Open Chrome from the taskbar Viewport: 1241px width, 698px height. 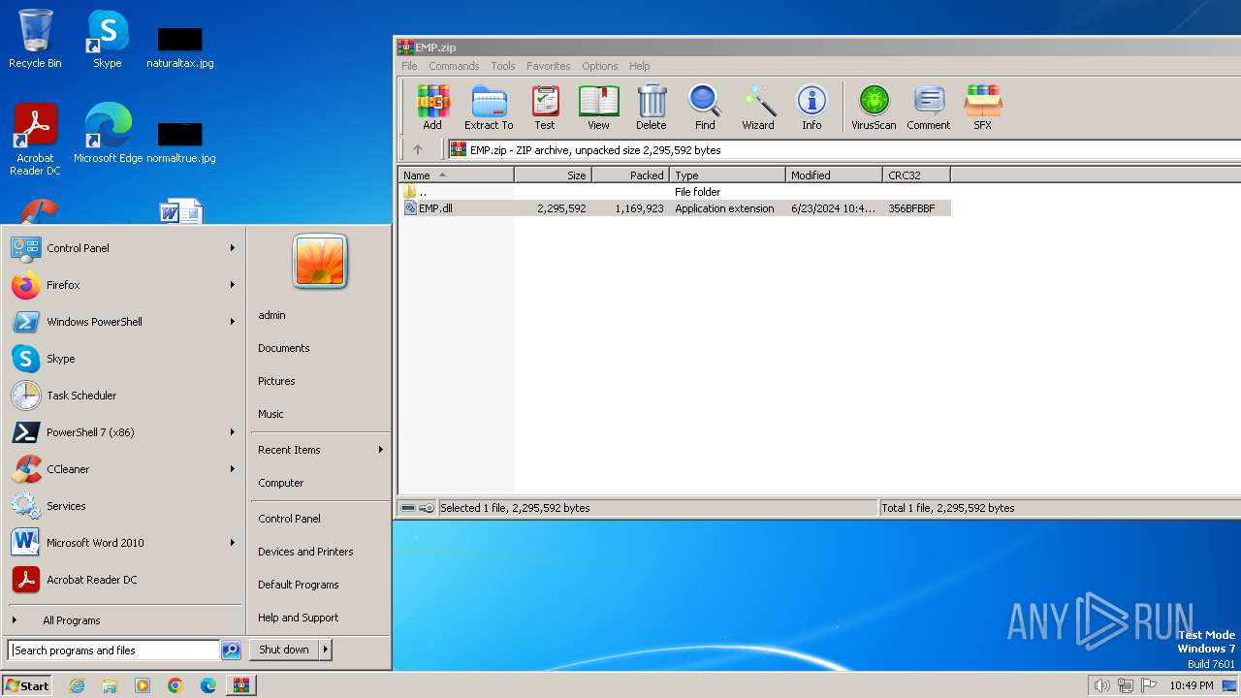click(x=175, y=685)
